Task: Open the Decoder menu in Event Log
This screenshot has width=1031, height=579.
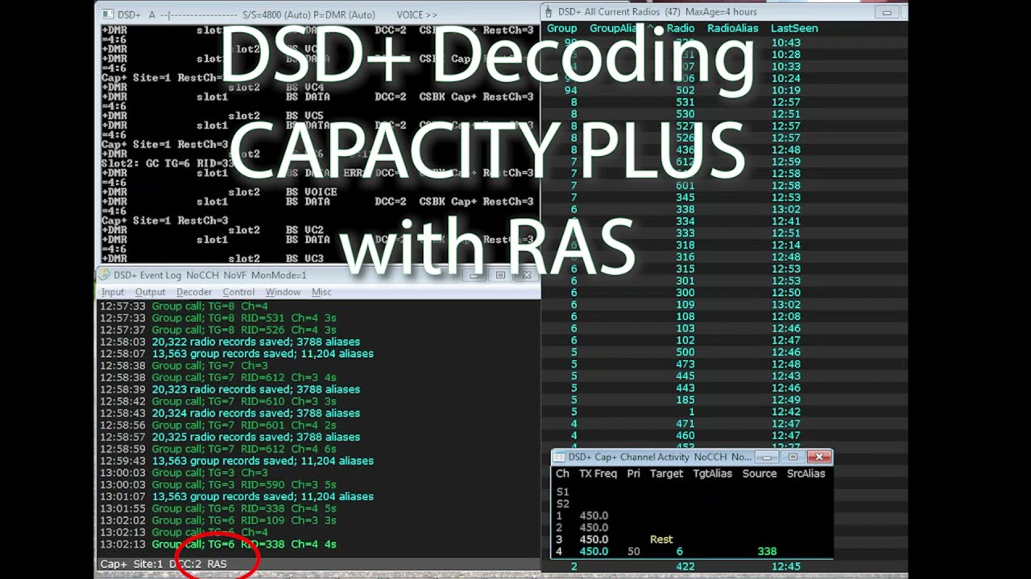Action: pyautogui.click(x=194, y=292)
